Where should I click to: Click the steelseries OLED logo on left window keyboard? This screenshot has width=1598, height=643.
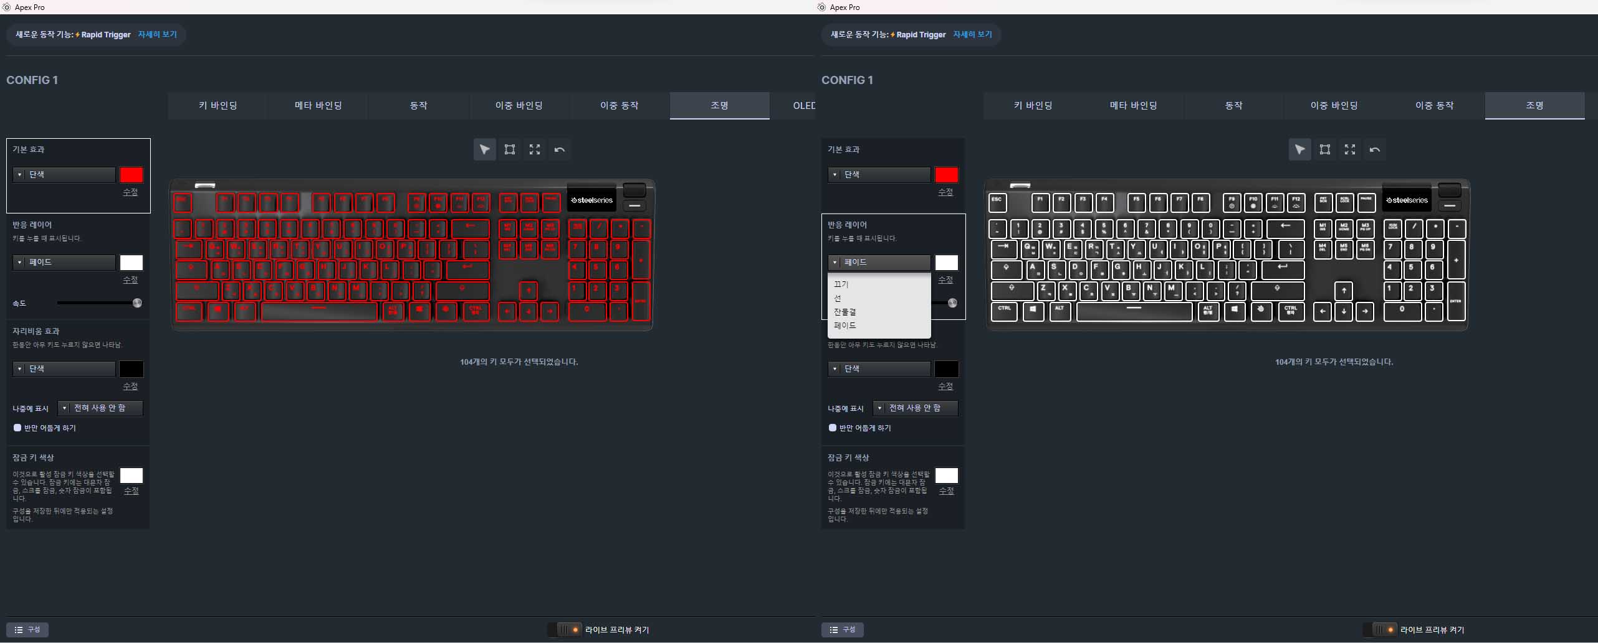click(x=591, y=200)
